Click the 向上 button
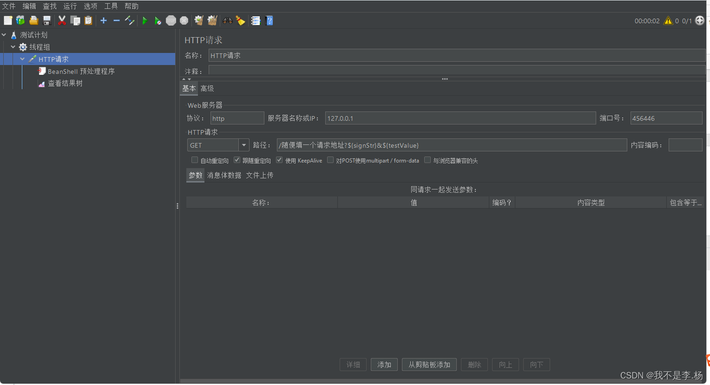Image resolution: width=710 pixels, height=385 pixels. click(x=506, y=365)
